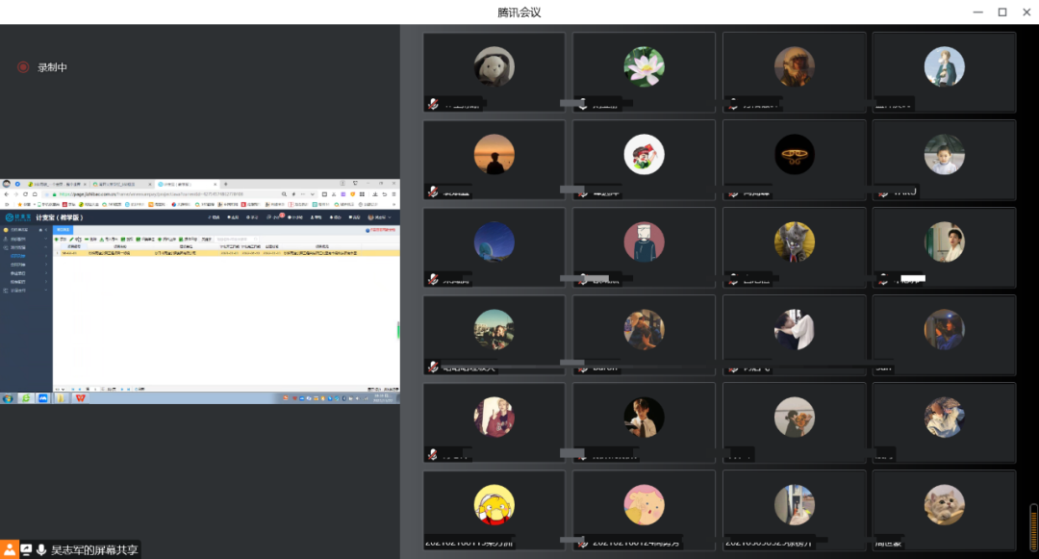Click muted mic icon on sunset silhouette tile
The height and width of the screenshot is (559, 1039).
(433, 191)
